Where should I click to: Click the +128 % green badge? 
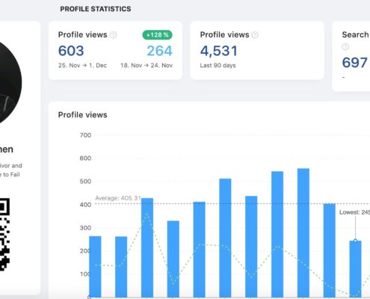[x=157, y=35]
